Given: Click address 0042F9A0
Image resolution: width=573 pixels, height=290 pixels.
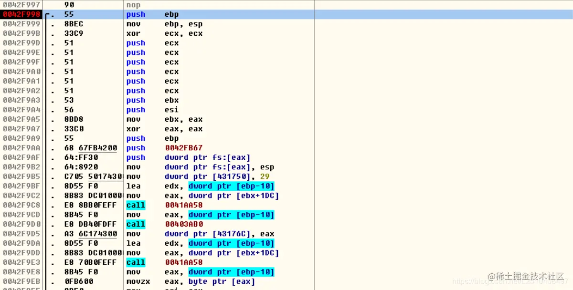Looking at the screenshot, I should (x=21, y=72).
